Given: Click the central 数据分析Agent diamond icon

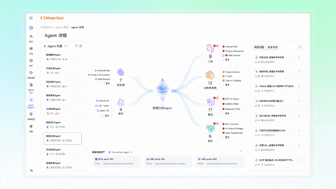Looking at the screenshot, I should 163,90.
